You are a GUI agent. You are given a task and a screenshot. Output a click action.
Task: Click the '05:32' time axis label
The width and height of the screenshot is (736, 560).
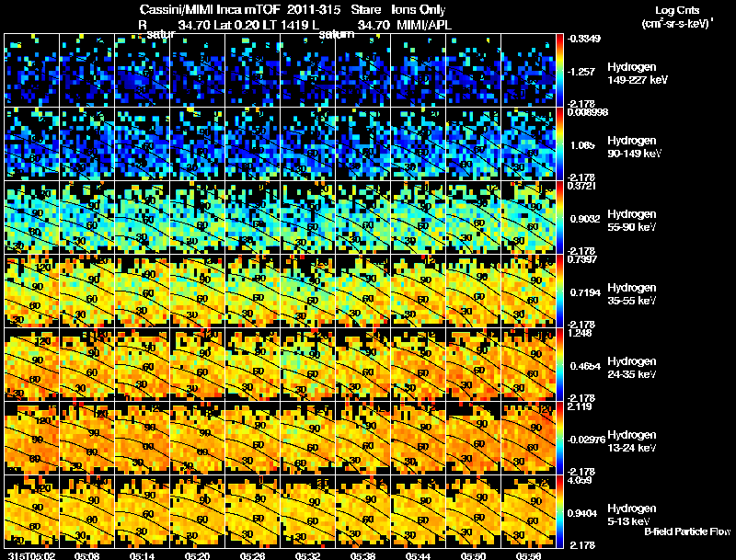point(307,555)
